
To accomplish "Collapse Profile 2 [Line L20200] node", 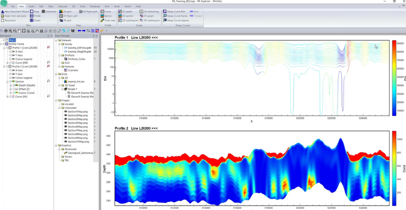I will (x=4, y=66).
